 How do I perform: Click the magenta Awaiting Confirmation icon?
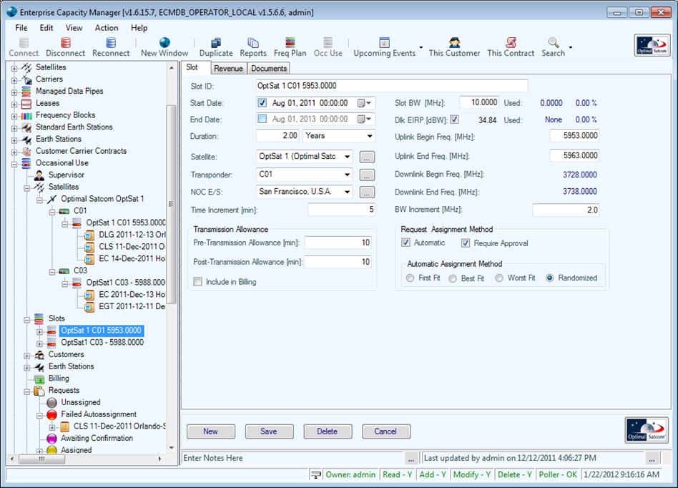[x=52, y=439]
